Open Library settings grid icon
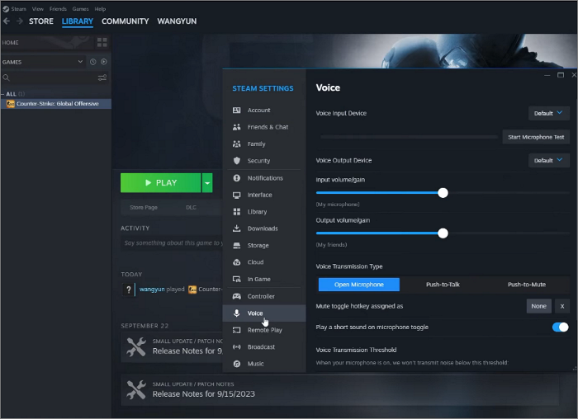This screenshot has width=578, height=419. [x=237, y=212]
